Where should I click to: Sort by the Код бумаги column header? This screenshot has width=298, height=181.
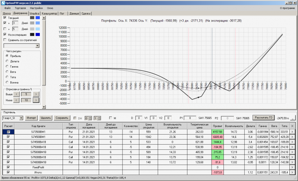tap(38, 126)
